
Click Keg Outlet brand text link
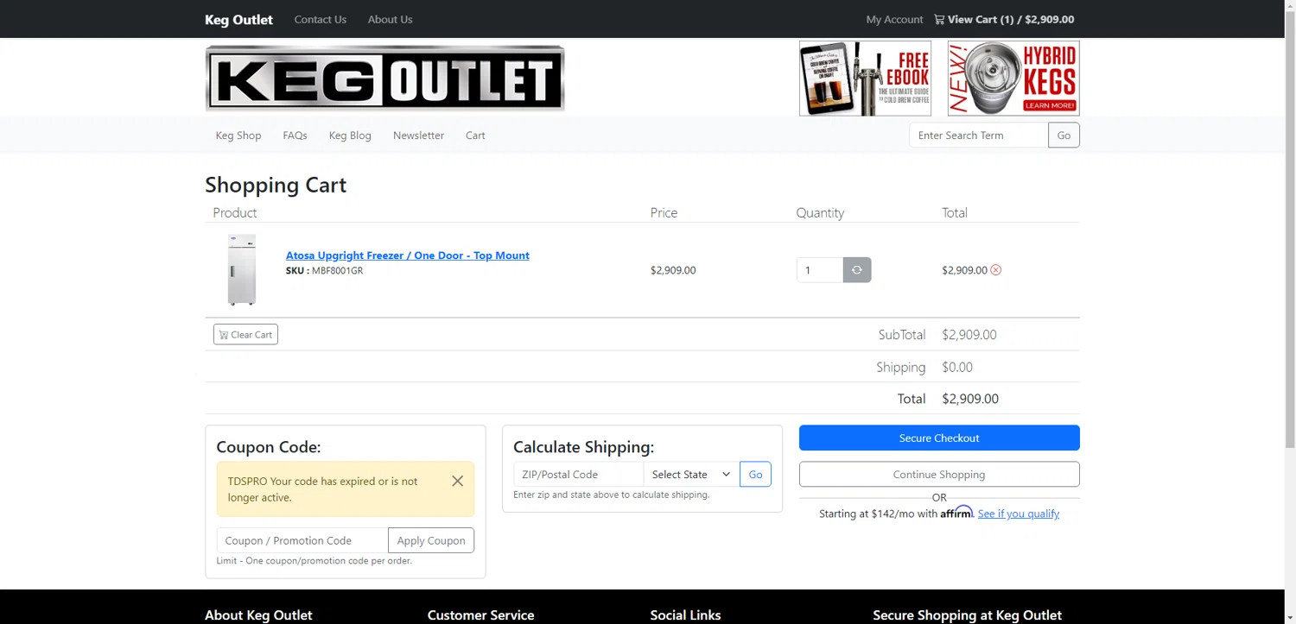pos(238,19)
